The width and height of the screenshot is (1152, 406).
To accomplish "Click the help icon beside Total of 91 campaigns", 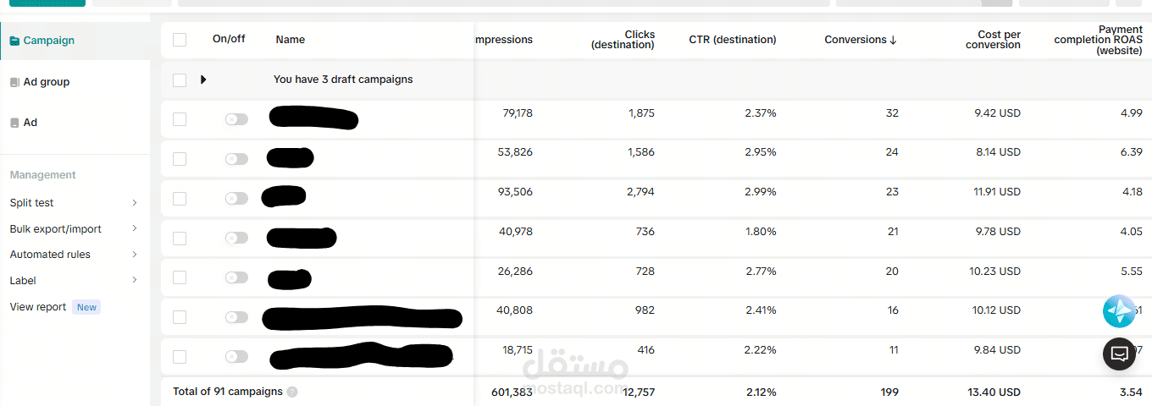I will pyautogui.click(x=292, y=392).
